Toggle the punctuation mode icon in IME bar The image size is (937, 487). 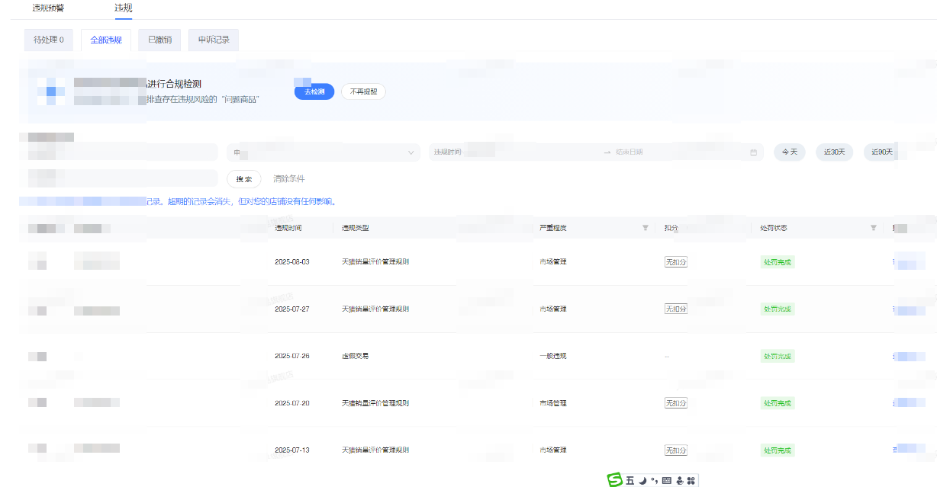[x=654, y=480]
